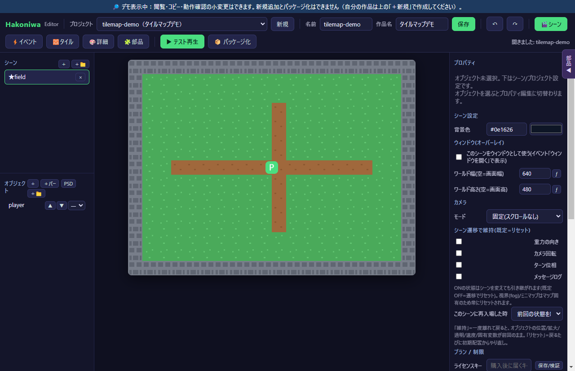The width and height of the screenshot is (575, 371).
Task: Open the 部品 (parts) toolbar button
Action: pos(133,42)
